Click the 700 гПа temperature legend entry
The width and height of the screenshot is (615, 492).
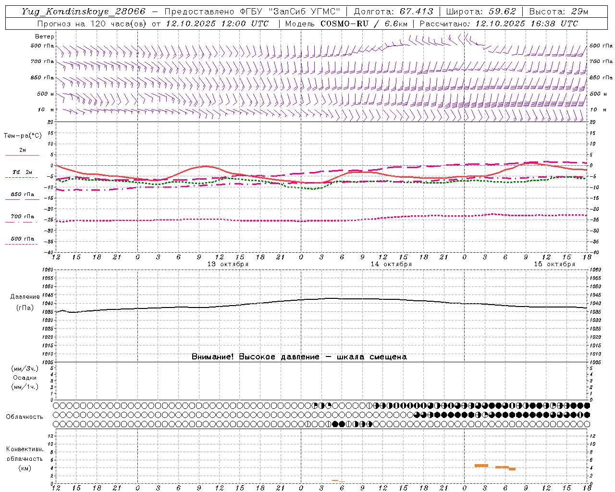[x=23, y=217]
